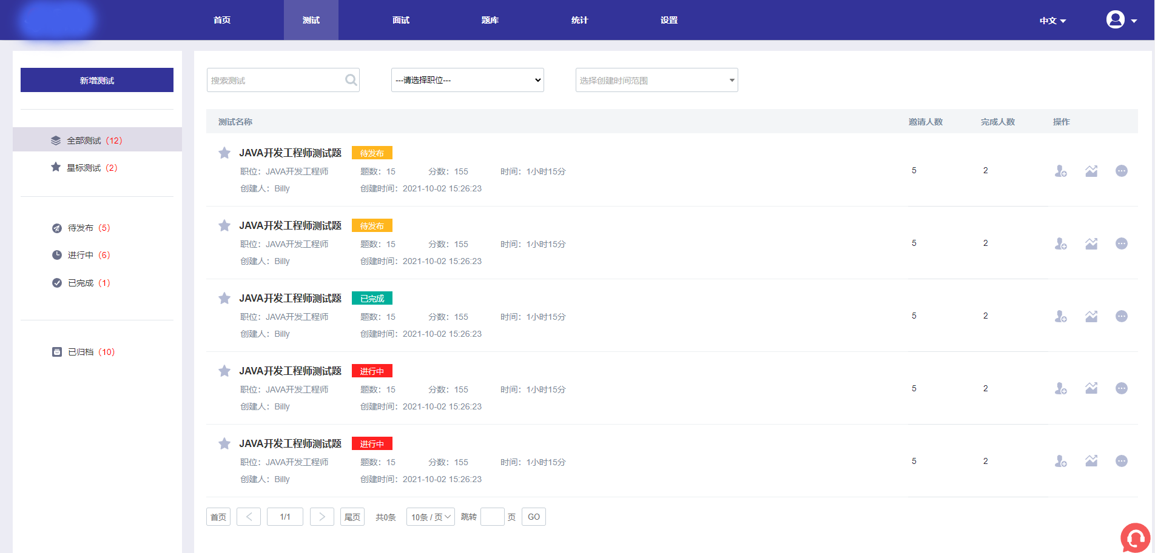Click the 搜索测试 search input field
Image resolution: width=1155 pixels, height=553 pixels.
pyautogui.click(x=276, y=80)
